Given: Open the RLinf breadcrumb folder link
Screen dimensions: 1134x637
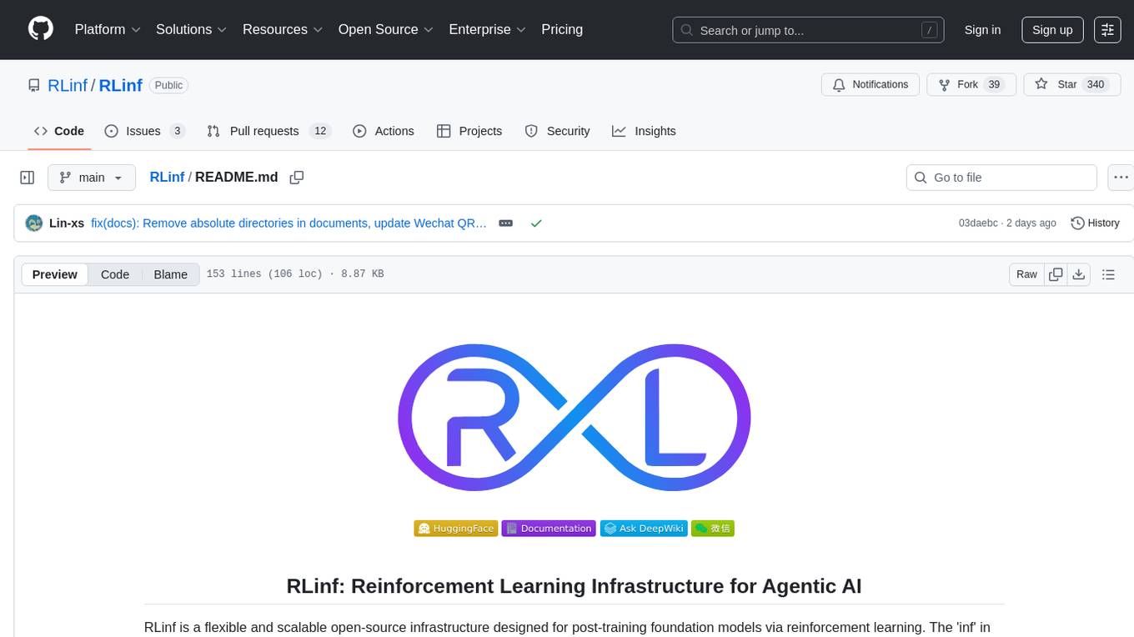Looking at the screenshot, I should (x=167, y=177).
